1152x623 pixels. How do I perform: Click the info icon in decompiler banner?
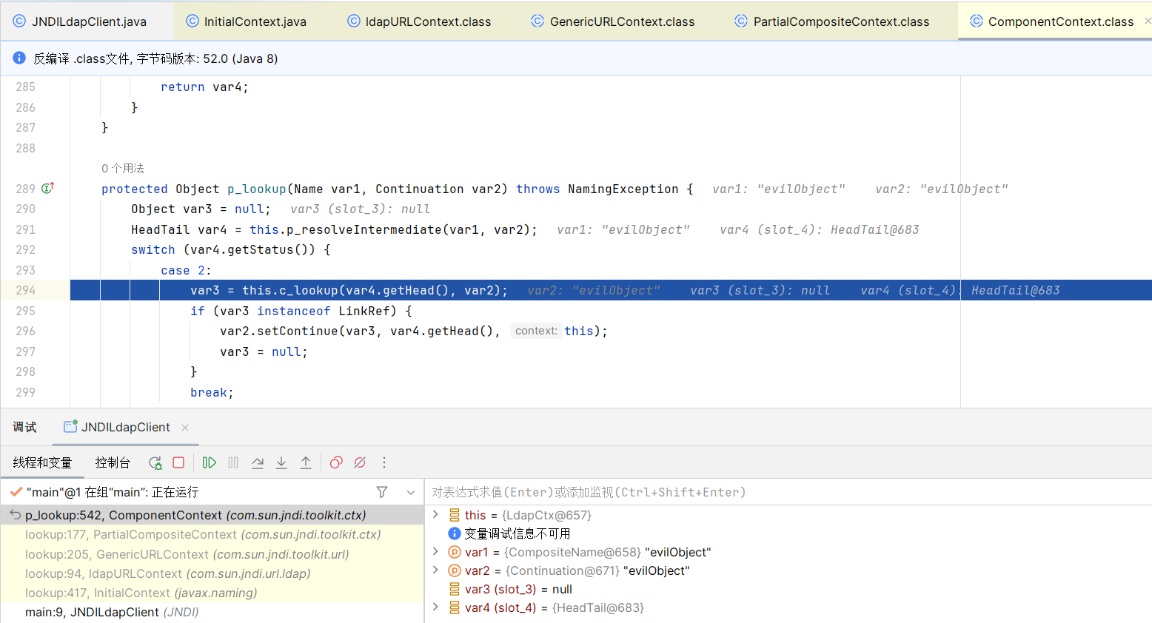pos(19,58)
